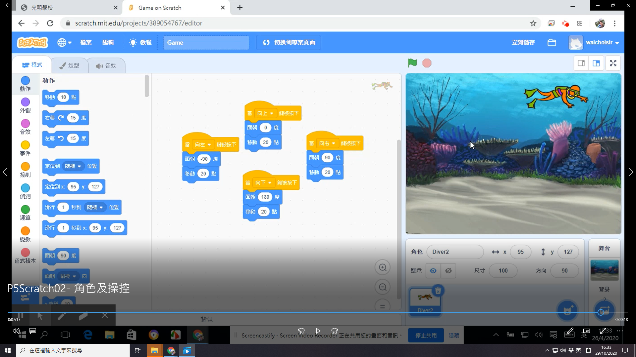
Task: Click the sprite x value 95
Action: pos(521,252)
